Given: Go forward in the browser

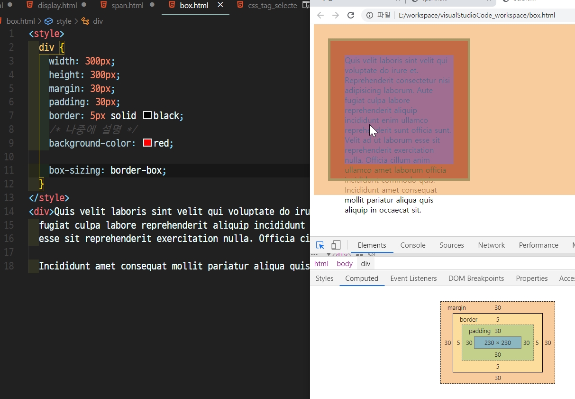Looking at the screenshot, I should pyautogui.click(x=336, y=15).
